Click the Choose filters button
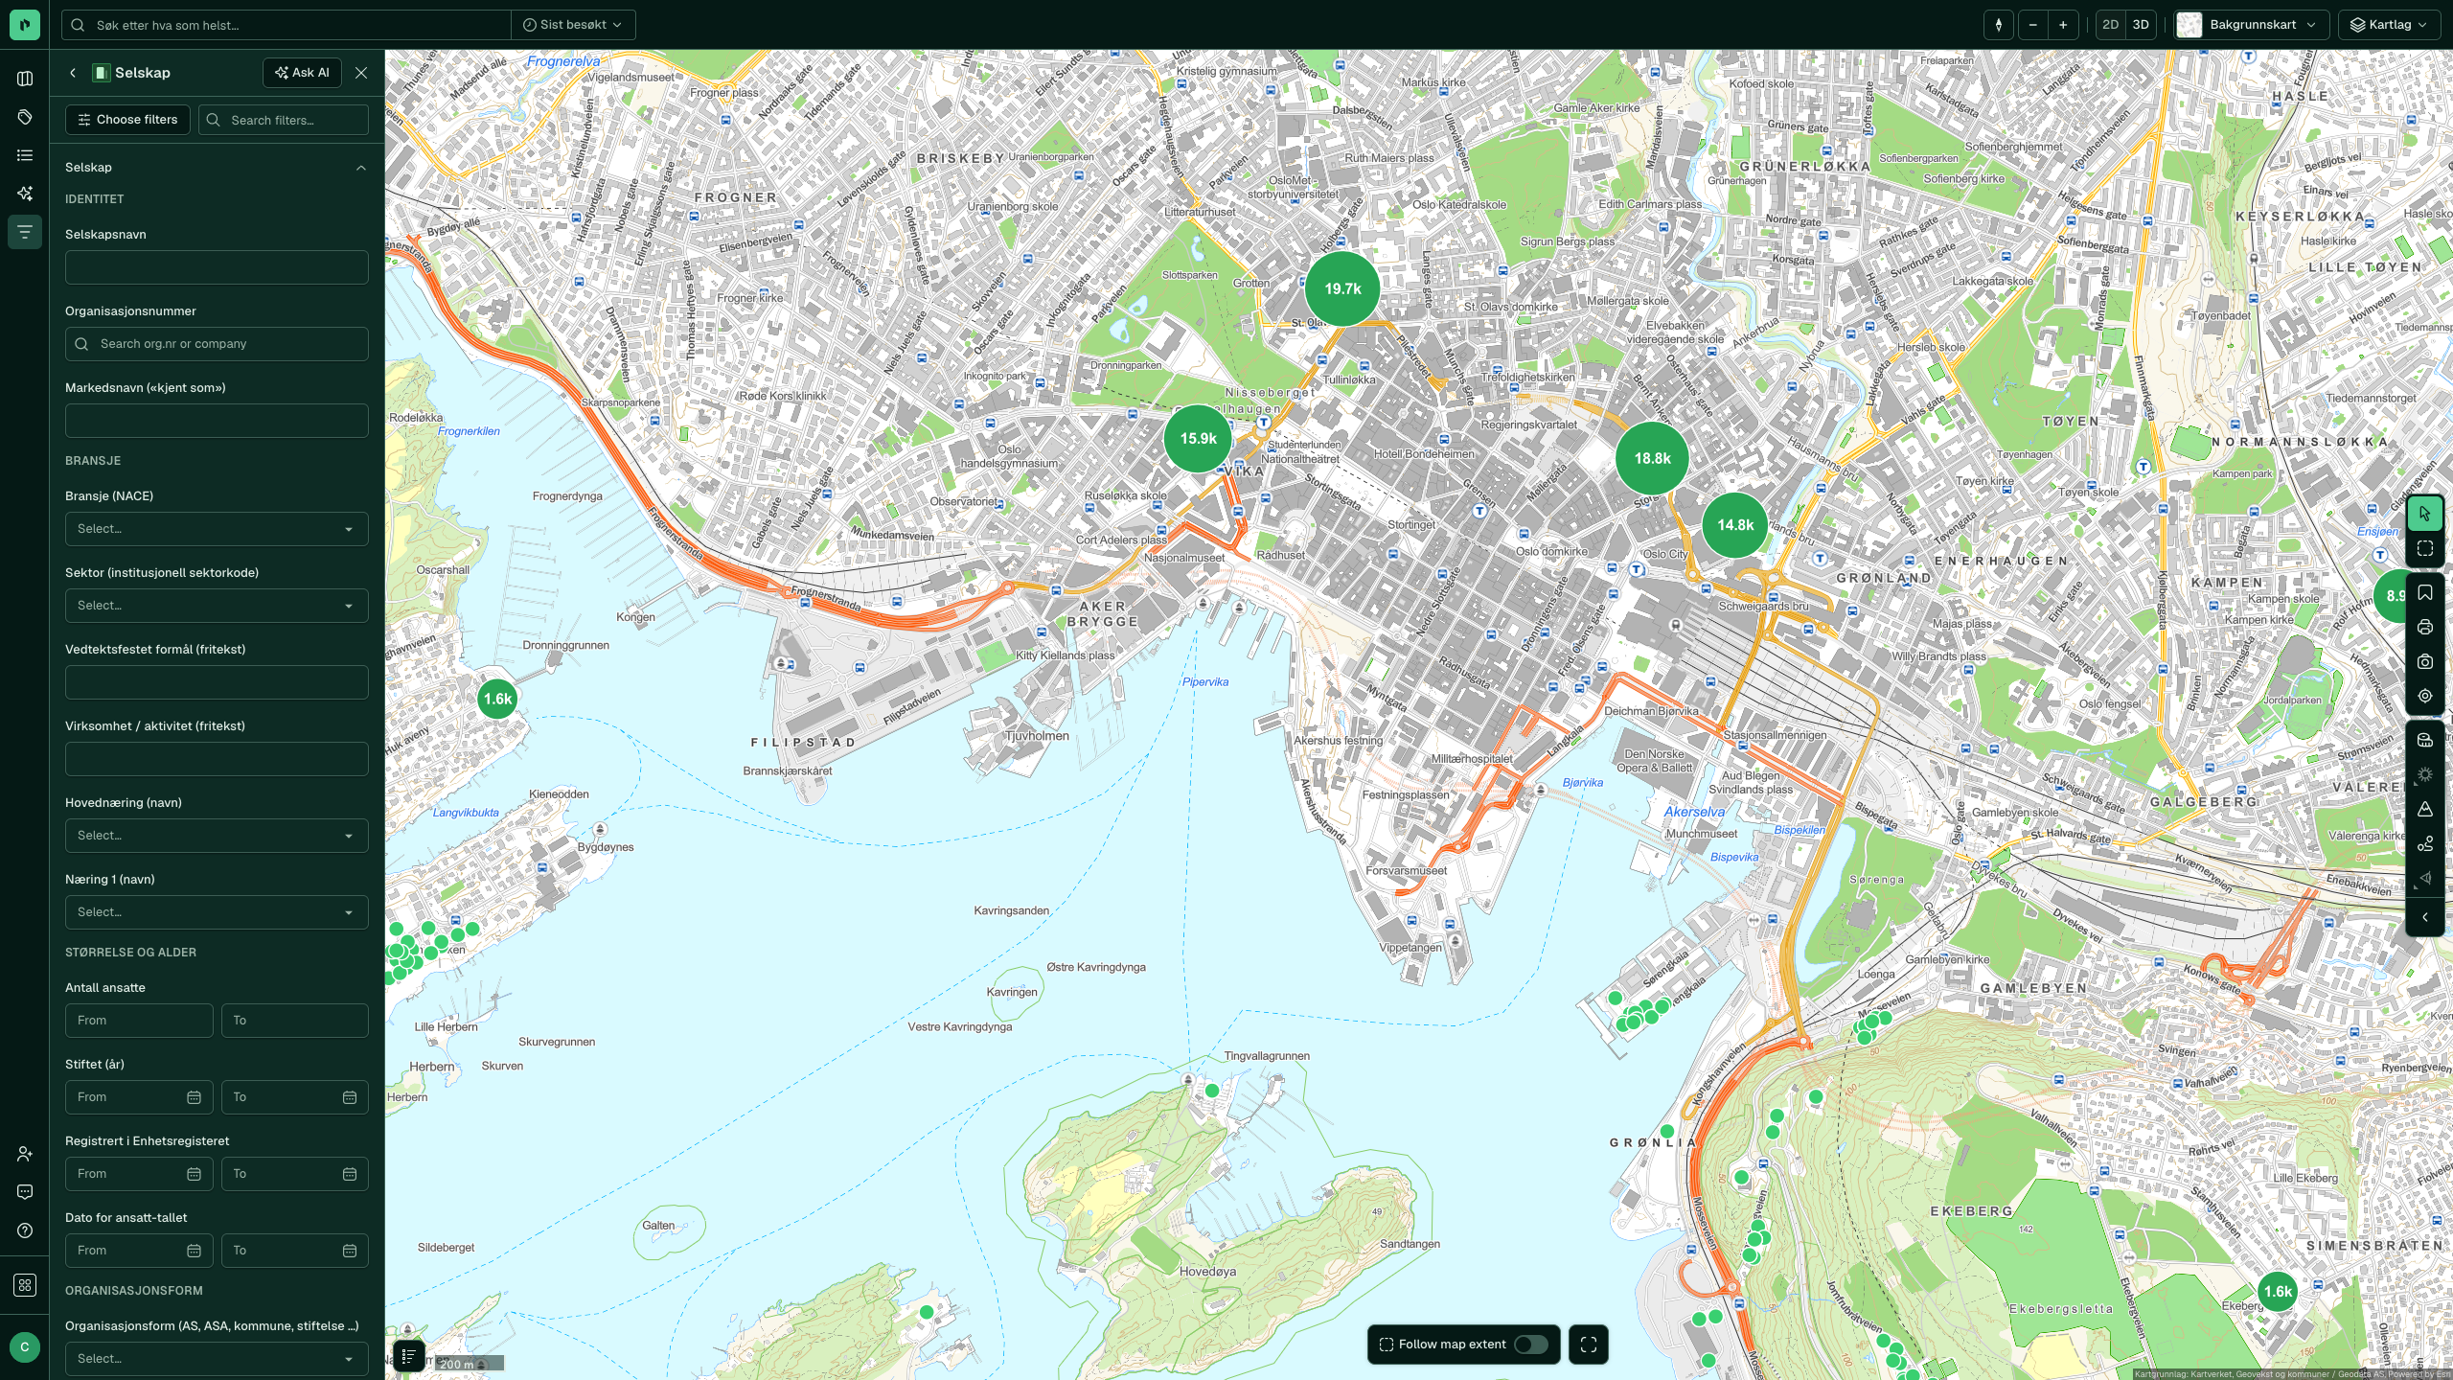Image resolution: width=2453 pixels, height=1380 pixels. 128,120
